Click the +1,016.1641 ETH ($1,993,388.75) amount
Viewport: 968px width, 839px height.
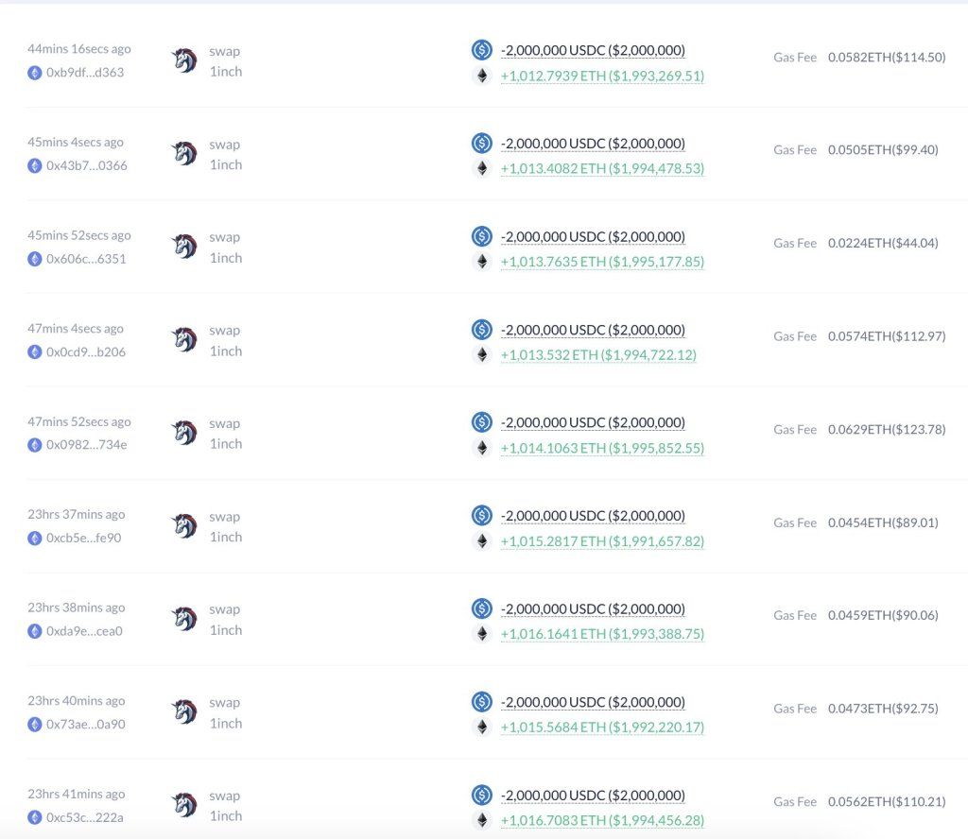pos(602,634)
